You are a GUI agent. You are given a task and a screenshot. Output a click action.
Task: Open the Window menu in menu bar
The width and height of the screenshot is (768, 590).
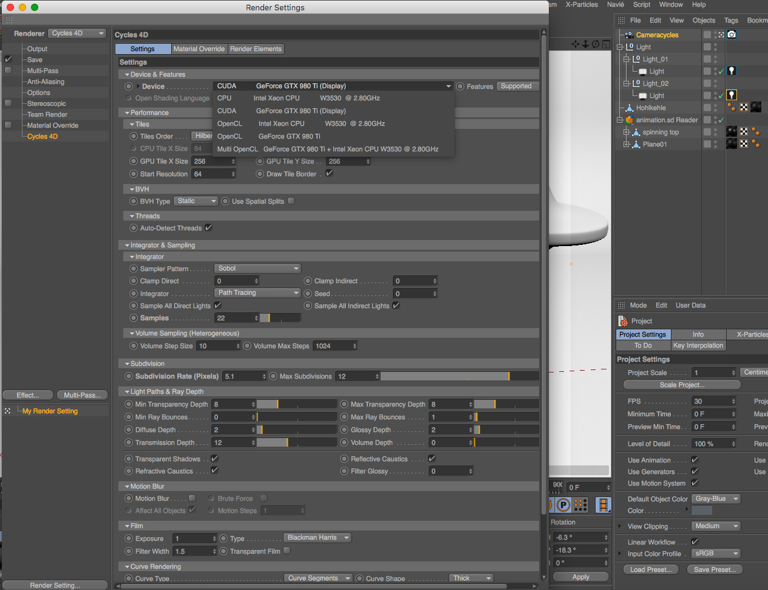671,5
